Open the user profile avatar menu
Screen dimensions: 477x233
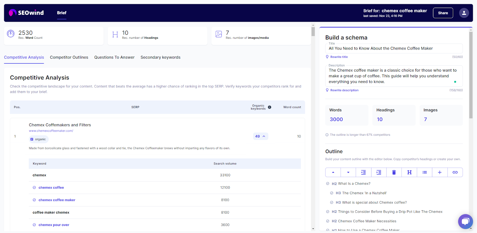[x=464, y=13]
